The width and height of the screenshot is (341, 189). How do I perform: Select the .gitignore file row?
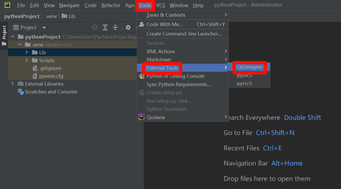pos(72,68)
